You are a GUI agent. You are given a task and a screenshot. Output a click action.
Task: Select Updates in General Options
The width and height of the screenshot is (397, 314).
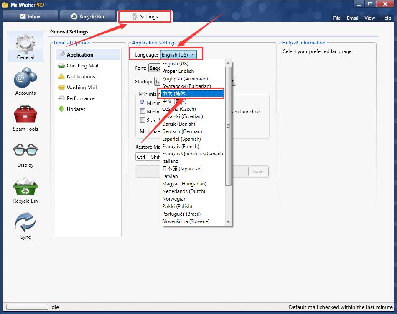coord(88,109)
